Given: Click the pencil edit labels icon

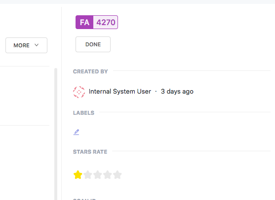Looking at the screenshot, I should pos(77,132).
